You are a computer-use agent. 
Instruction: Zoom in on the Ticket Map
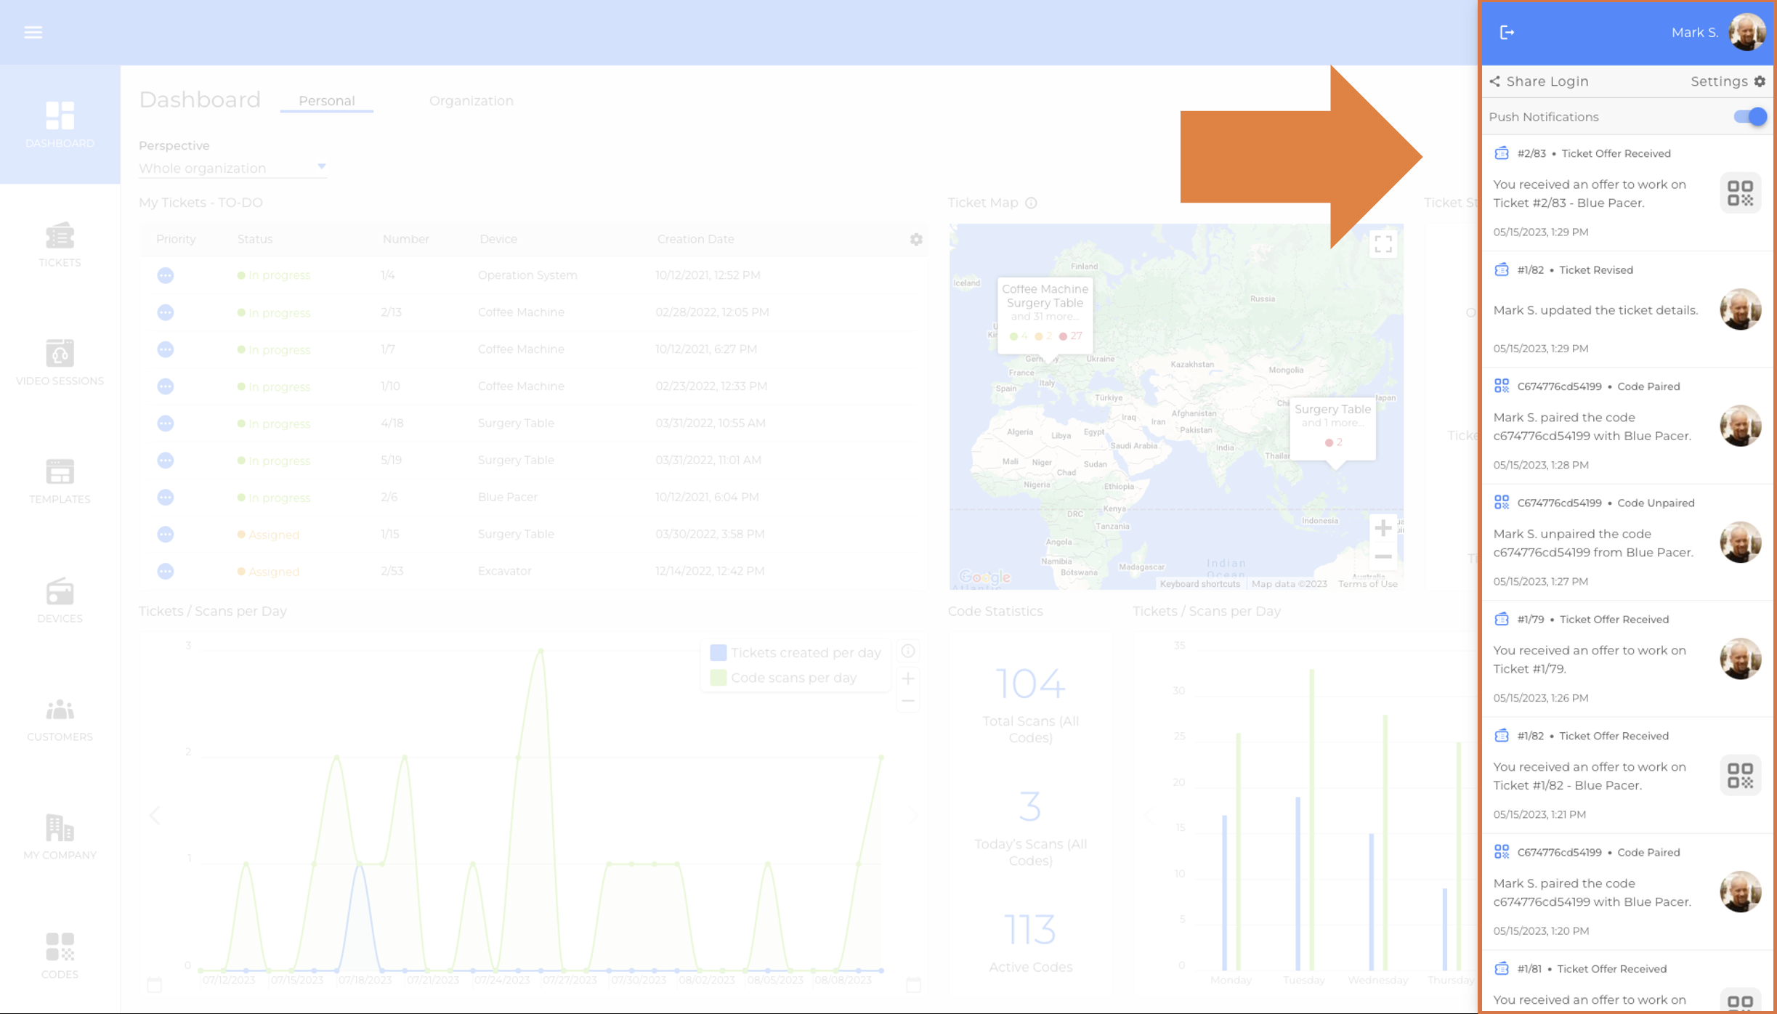click(x=1383, y=528)
